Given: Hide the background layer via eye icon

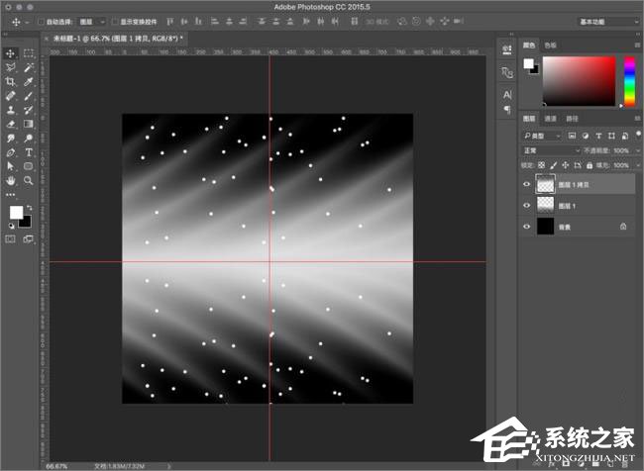Looking at the screenshot, I should coord(526,226).
